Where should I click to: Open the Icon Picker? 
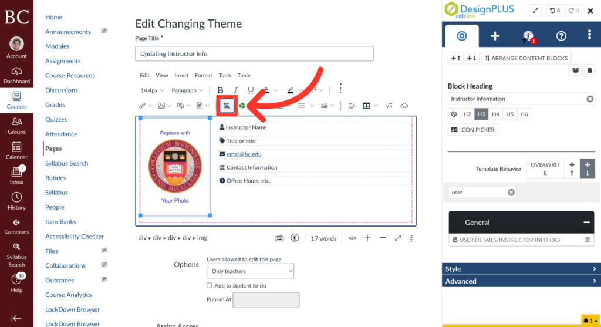click(472, 130)
